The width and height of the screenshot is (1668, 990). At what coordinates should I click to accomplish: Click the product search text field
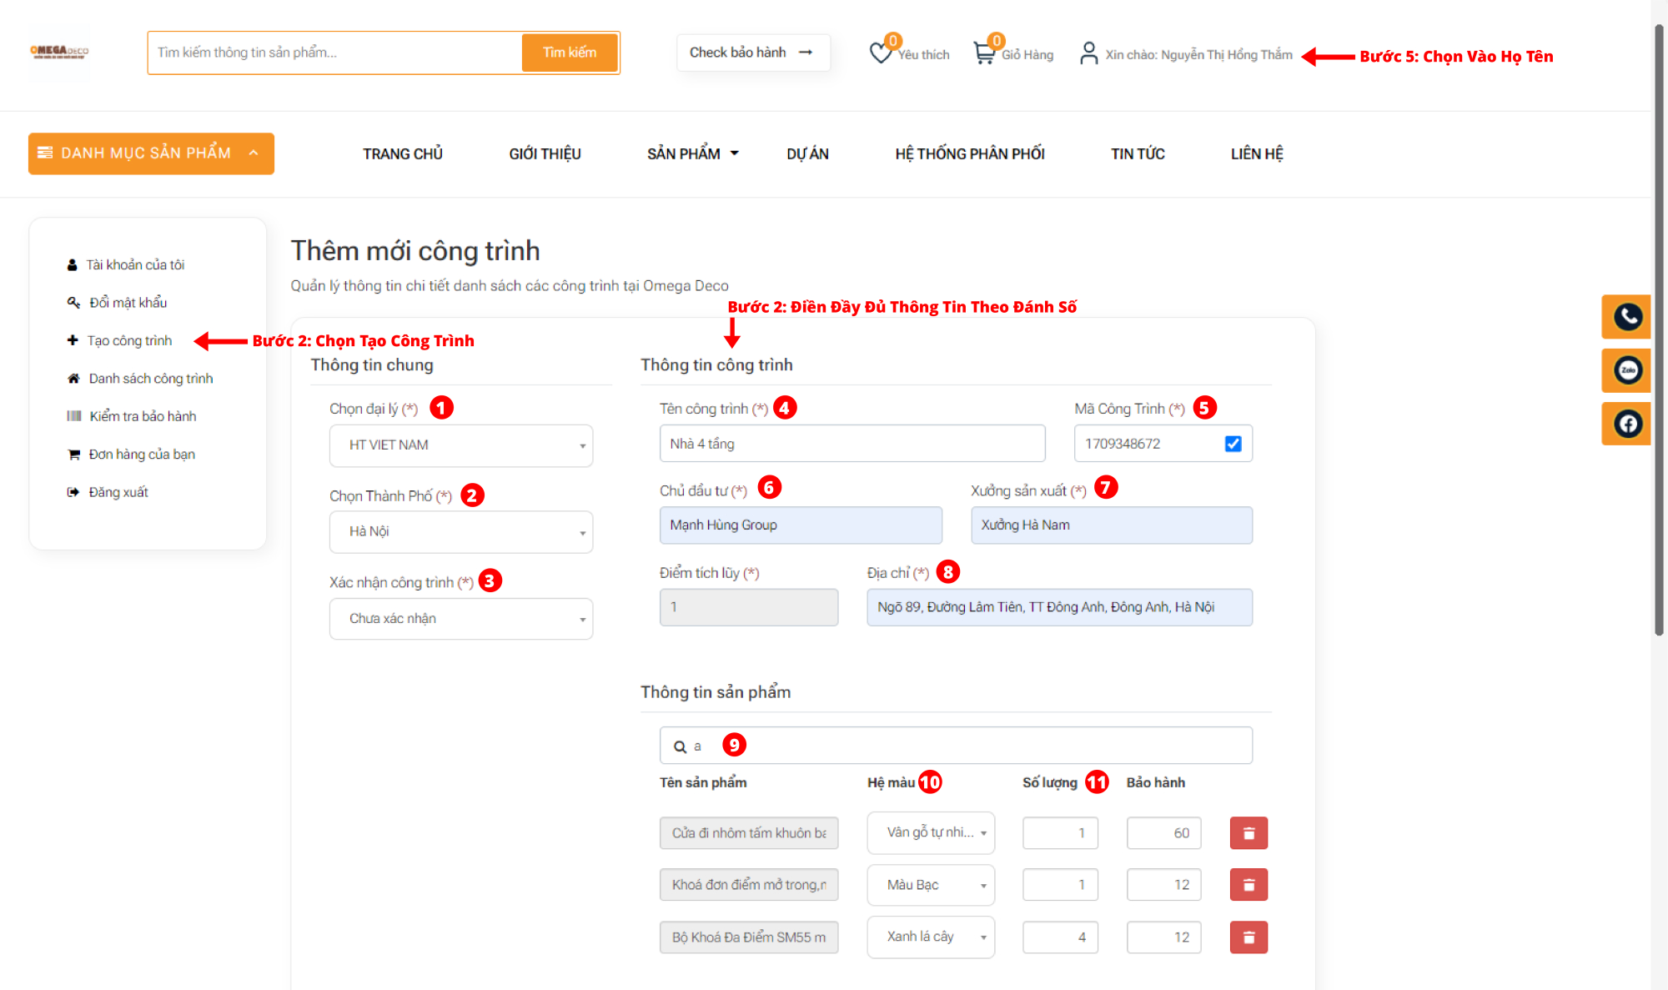point(335,53)
